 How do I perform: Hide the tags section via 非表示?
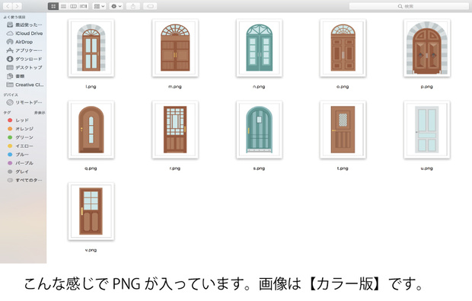click(x=40, y=113)
